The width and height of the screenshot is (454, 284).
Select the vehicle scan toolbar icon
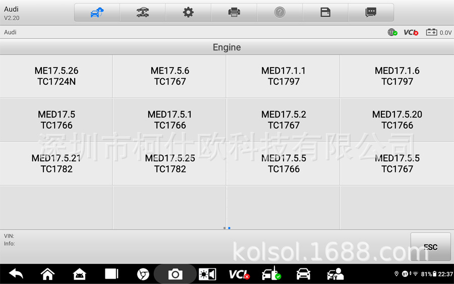[x=142, y=13]
